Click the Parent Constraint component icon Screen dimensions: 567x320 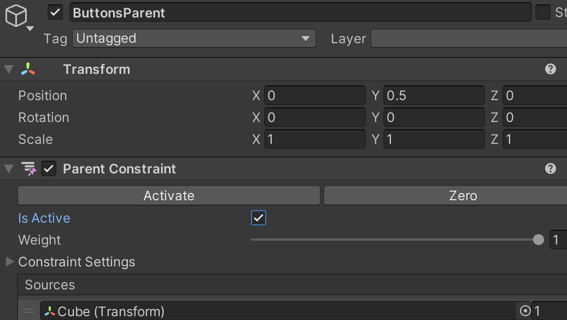coord(29,168)
